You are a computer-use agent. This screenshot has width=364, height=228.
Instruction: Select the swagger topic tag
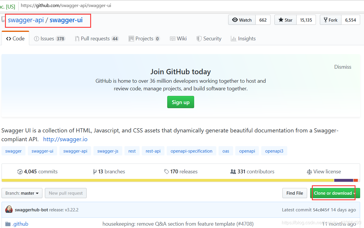click(x=13, y=151)
